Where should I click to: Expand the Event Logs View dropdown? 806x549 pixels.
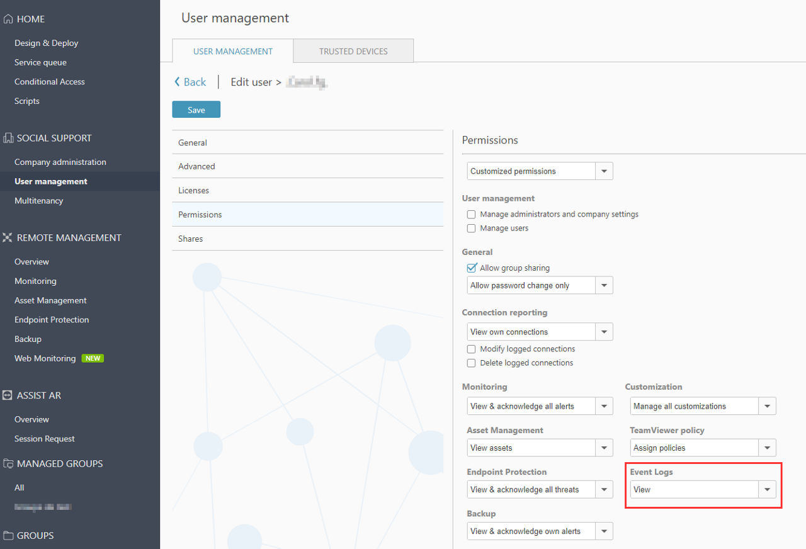pyautogui.click(x=703, y=490)
